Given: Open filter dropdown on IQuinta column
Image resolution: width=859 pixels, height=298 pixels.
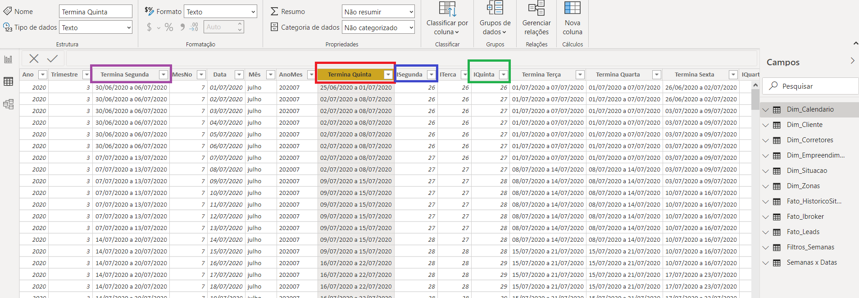Looking at the screenshot, I should [504, 75].
